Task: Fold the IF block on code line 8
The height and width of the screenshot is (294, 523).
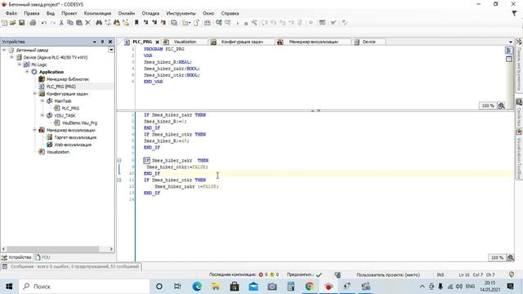Action: click(x=119, y=160)
